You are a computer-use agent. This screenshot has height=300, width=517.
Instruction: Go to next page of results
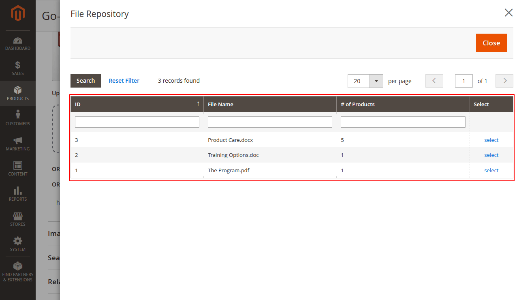[x=504, y=81]
